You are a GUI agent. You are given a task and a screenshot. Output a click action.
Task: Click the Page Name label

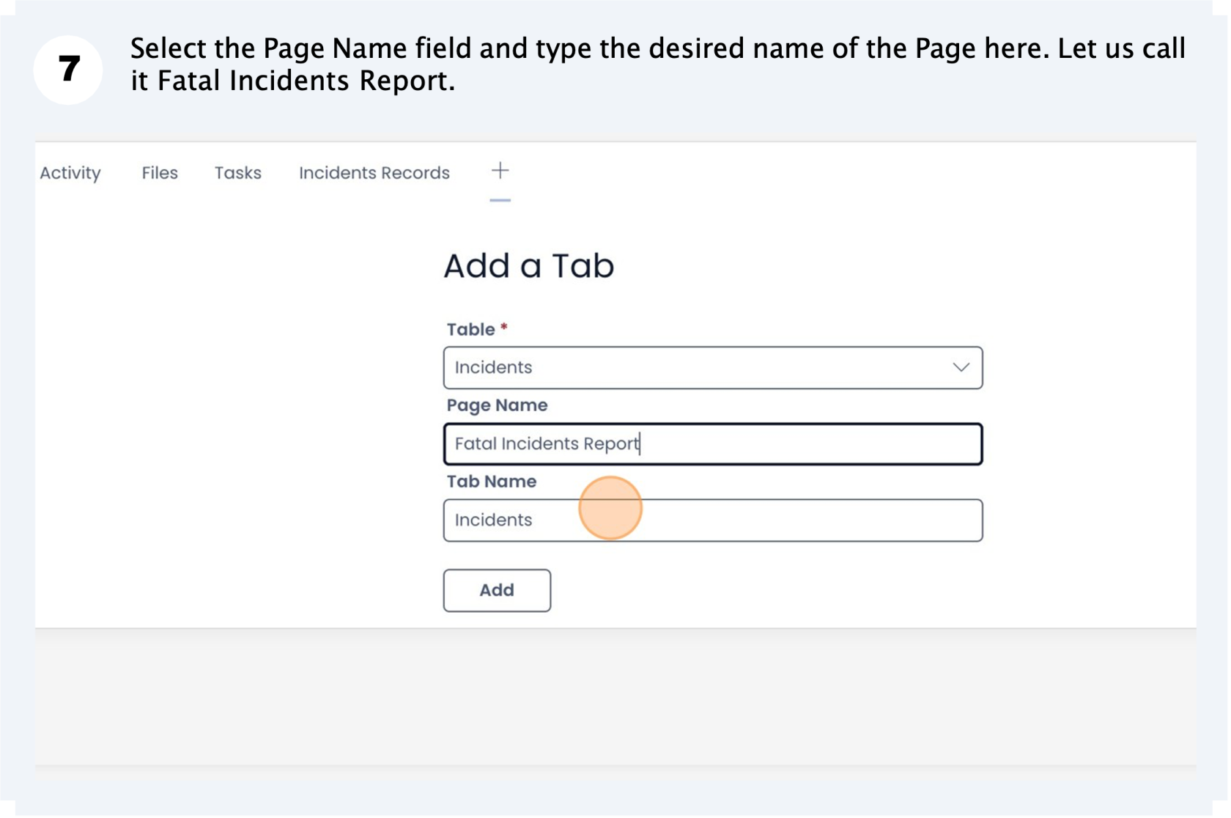497,405
